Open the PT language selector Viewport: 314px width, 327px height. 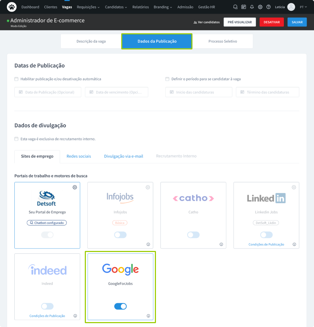(x=303, y=7)
